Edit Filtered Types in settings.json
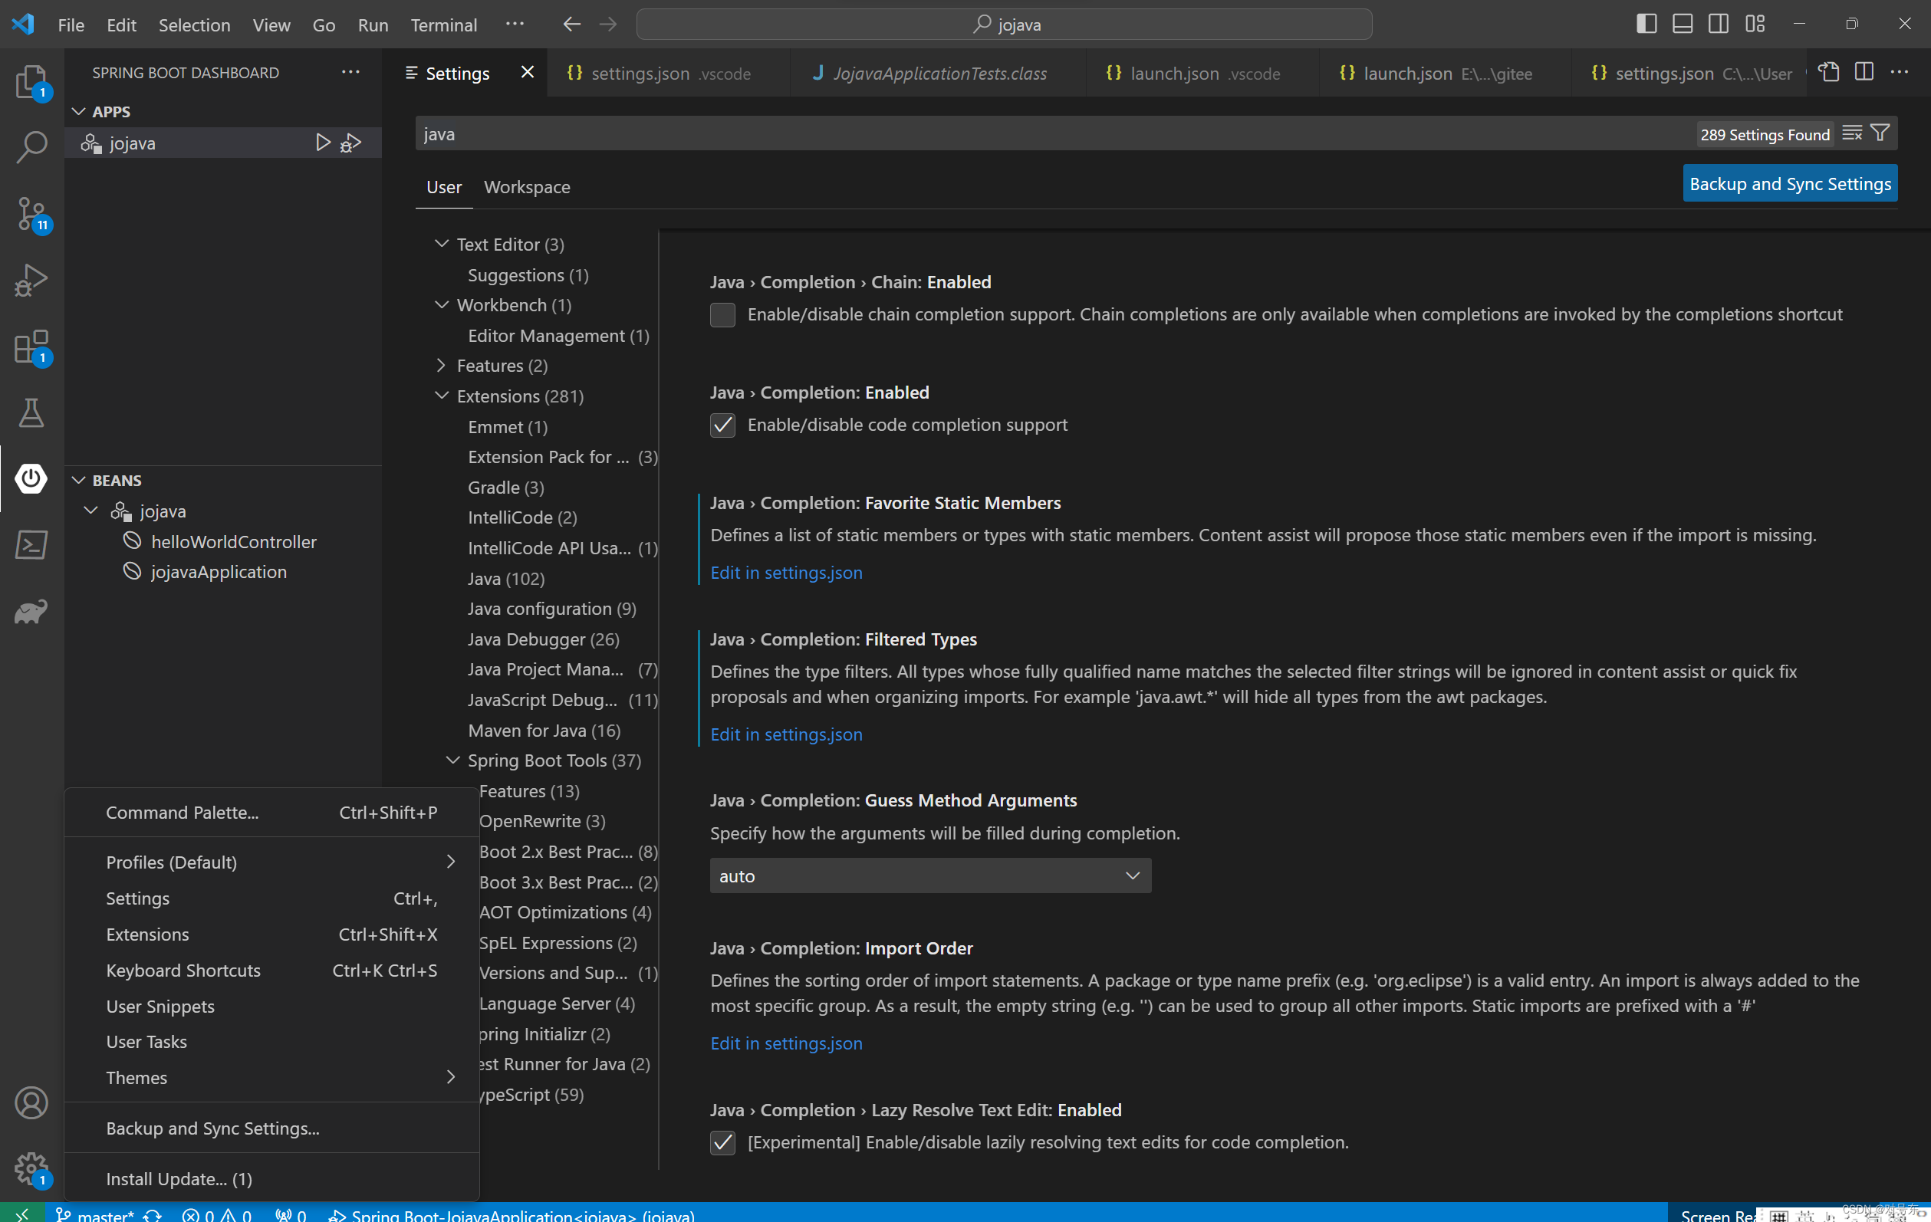 [x=786, y=734]
